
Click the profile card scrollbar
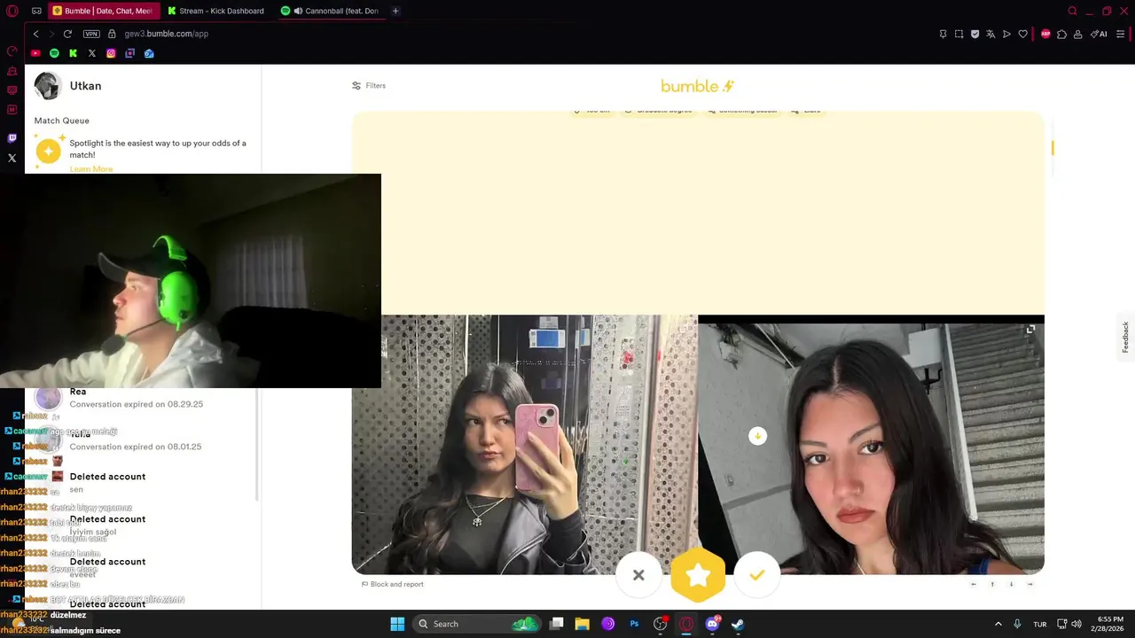[1052, 147]
